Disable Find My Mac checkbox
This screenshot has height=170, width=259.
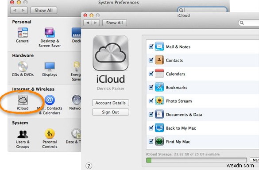(151, 141)
